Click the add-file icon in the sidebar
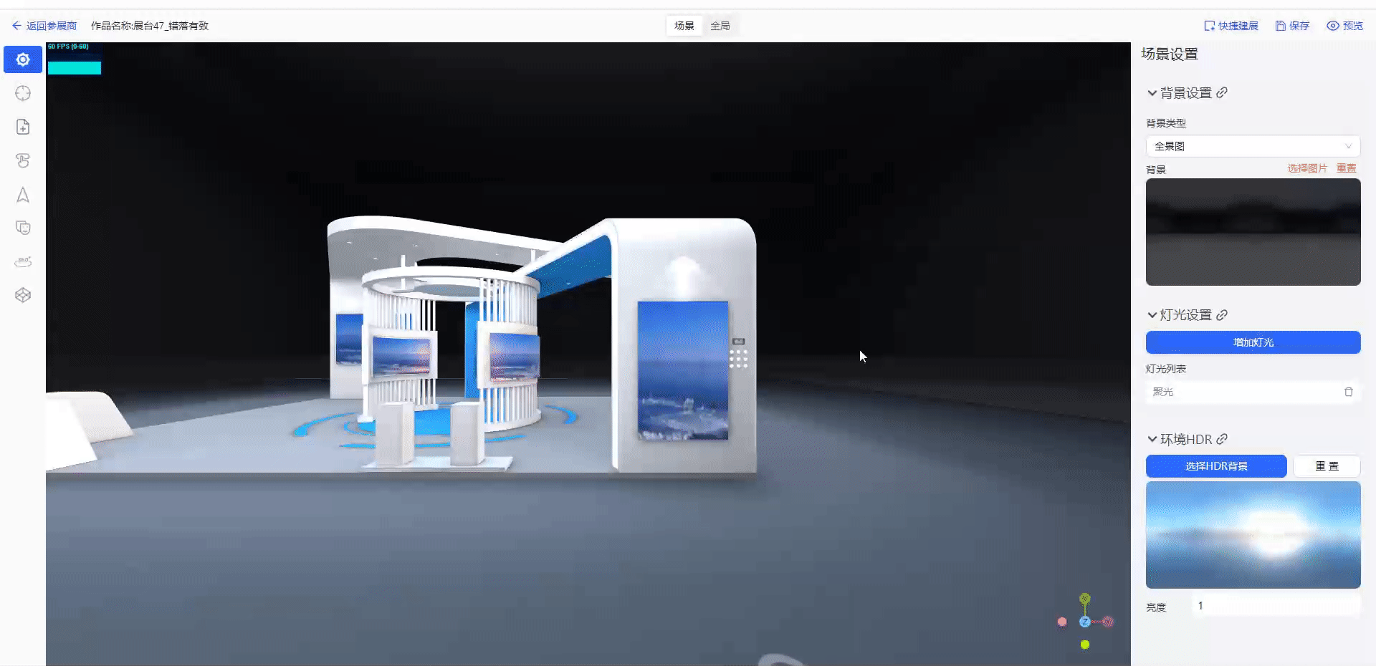Viewport: 1376px width, 666px height. [x=23, y=127]
